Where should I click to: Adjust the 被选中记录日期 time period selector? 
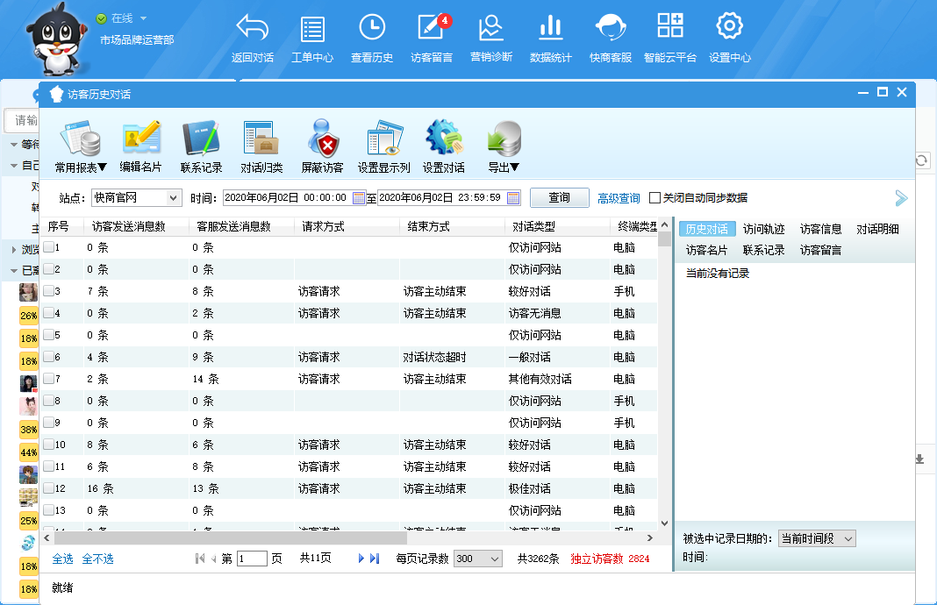pos(817,538)
